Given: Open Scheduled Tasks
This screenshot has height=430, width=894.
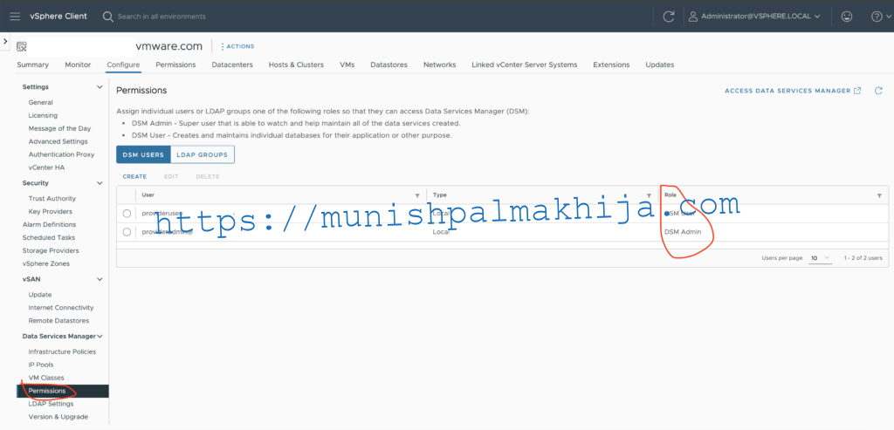Looking at the screenshot, I should [x=49, y=237].
